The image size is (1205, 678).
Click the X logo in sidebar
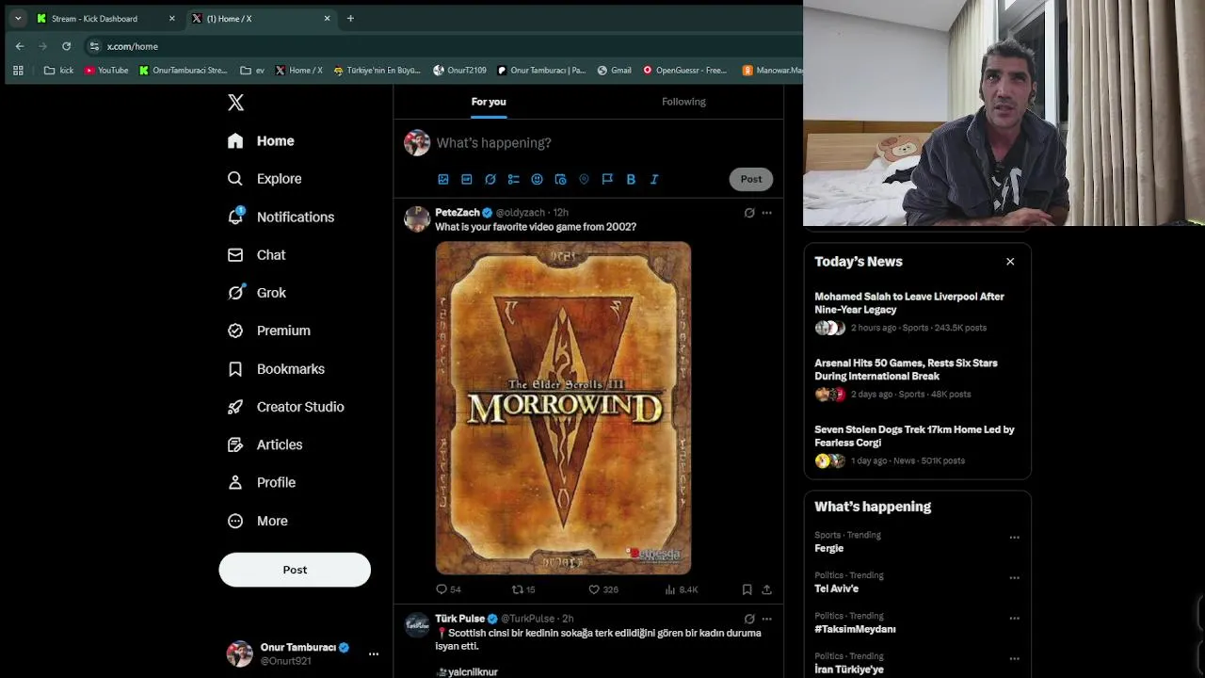[x=235, y=103]
